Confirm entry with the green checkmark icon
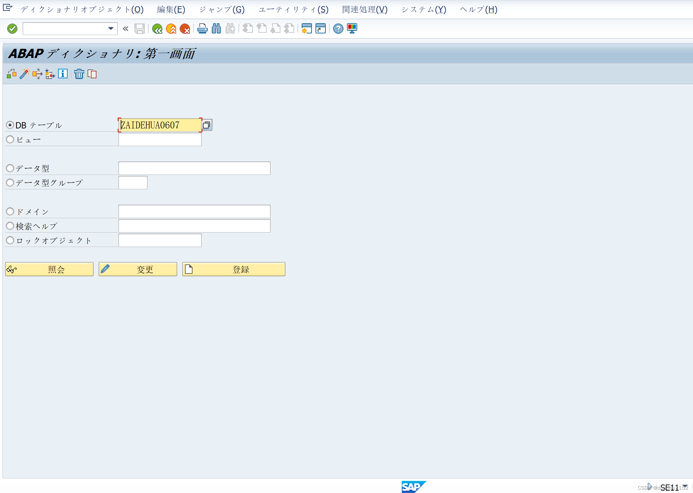Image resolution: width=693 pixels, height=493 pixels. tap(12, 28)
